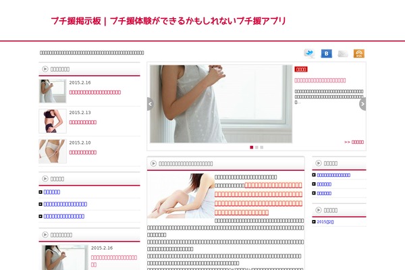Click the red underlined text link in article body
The height and width of the screenshot is (270, 405).
[259, 198]
